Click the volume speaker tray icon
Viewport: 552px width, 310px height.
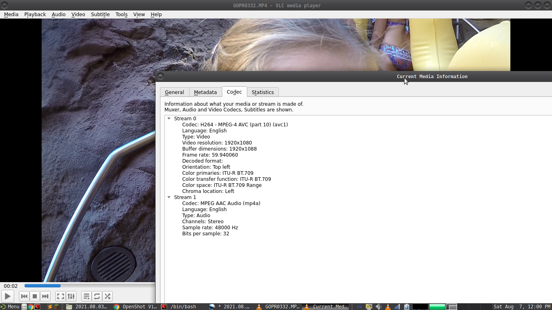click(378, 307)
